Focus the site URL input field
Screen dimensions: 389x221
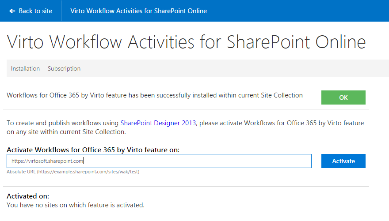[159, 161]
